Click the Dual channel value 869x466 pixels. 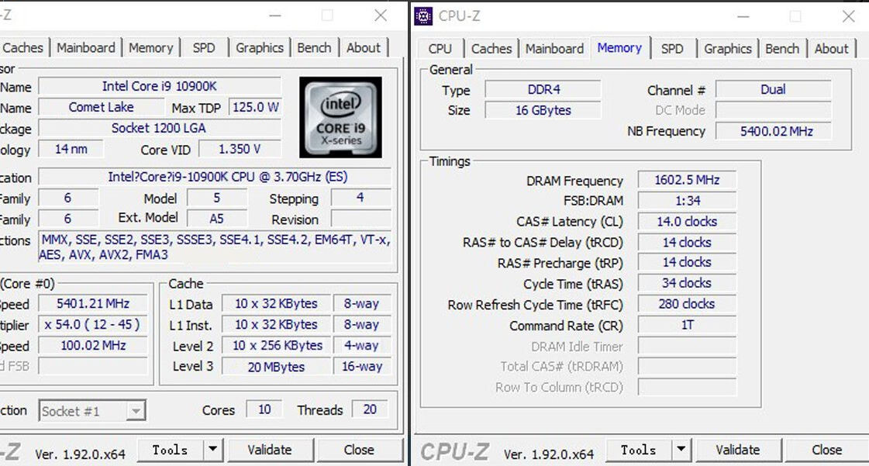[773, 89]
